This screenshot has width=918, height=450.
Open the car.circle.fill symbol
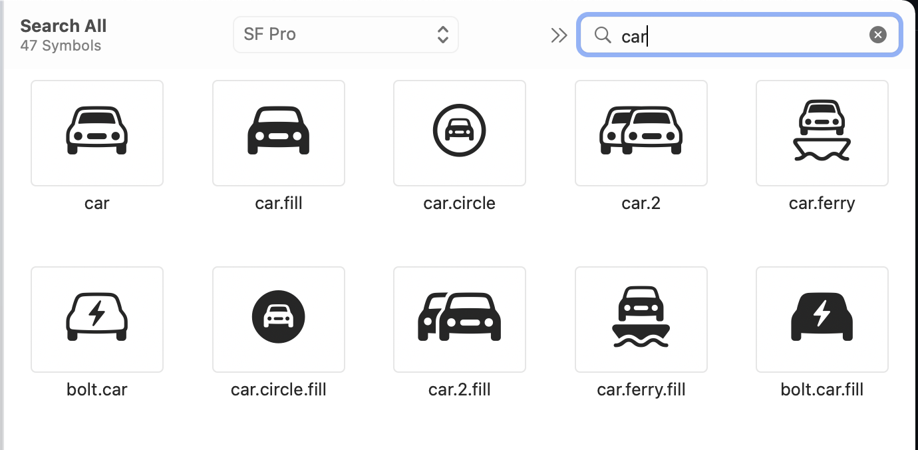pyautogui.click(x=278, y=319)
